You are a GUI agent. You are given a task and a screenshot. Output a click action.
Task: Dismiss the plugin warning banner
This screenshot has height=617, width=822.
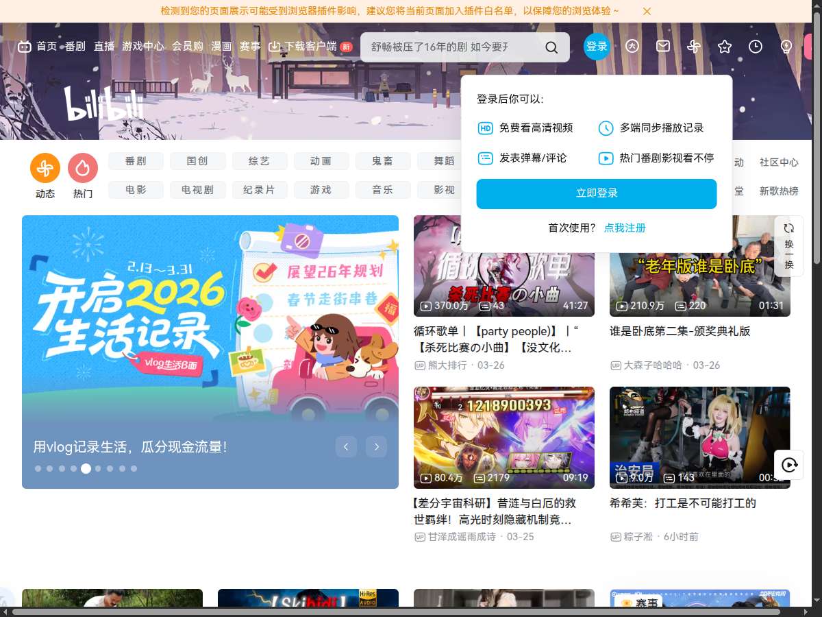click(647, 12)
